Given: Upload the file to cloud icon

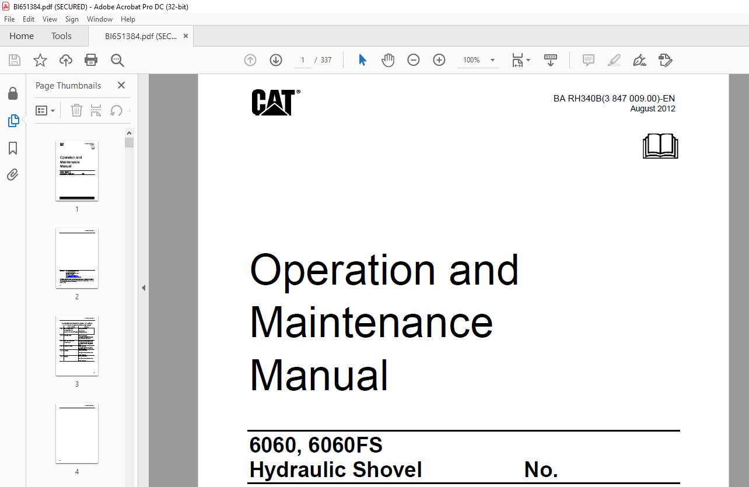Looking at the screenshot, I should 66,60.
